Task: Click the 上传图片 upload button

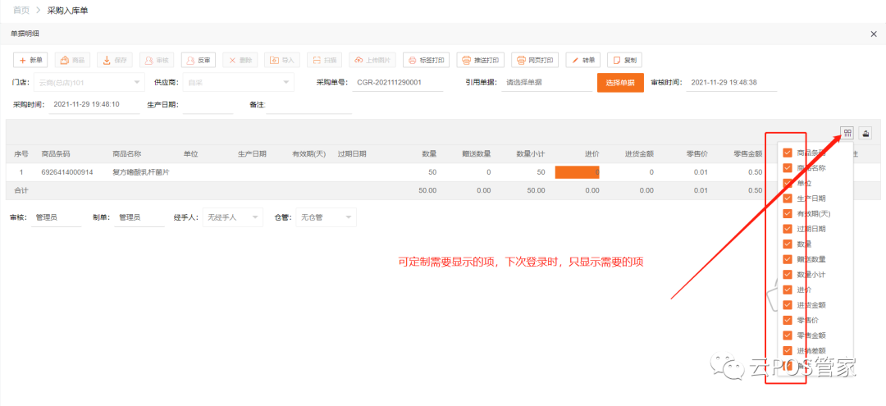Action: [x=372, y=60]
